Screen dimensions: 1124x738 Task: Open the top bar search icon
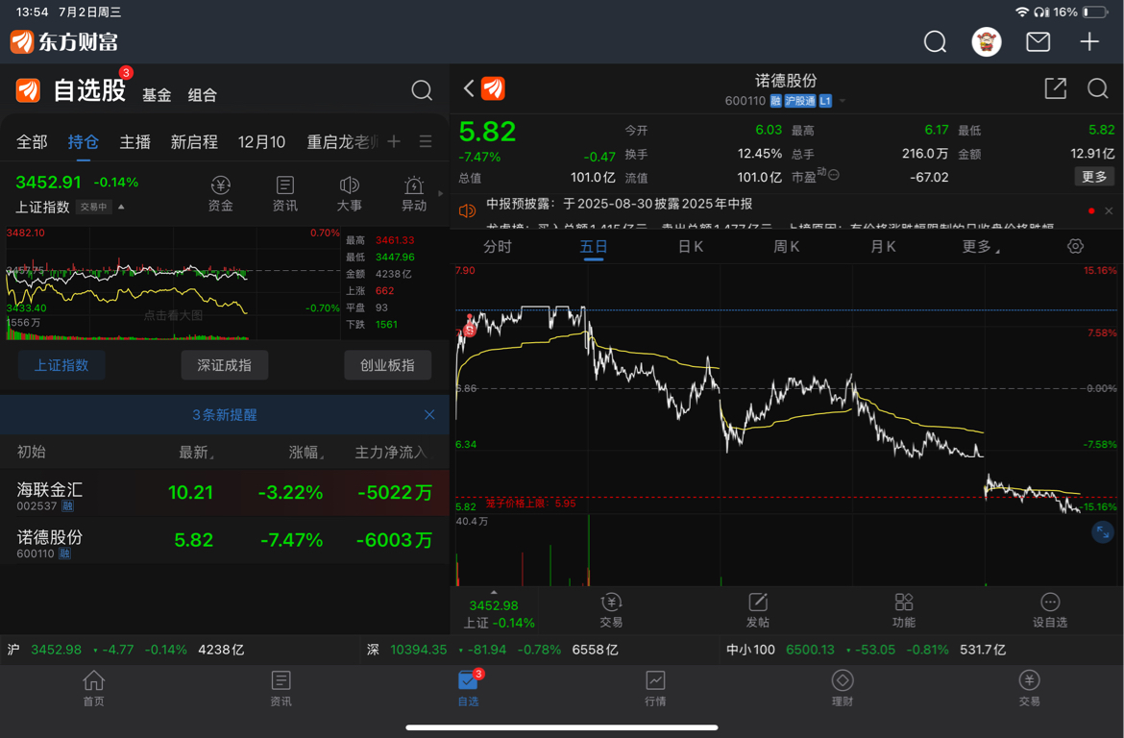click(x=935, y=41)
